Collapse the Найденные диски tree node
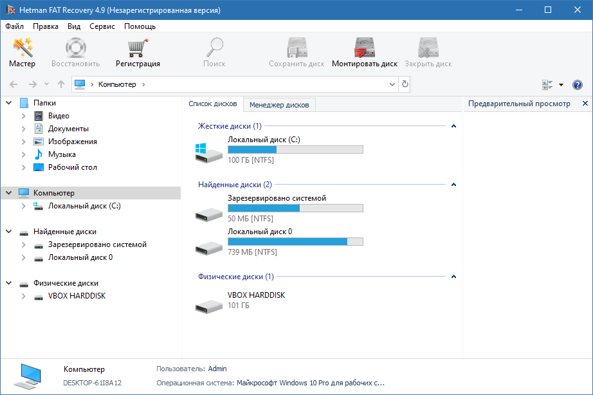 [9, 232]
